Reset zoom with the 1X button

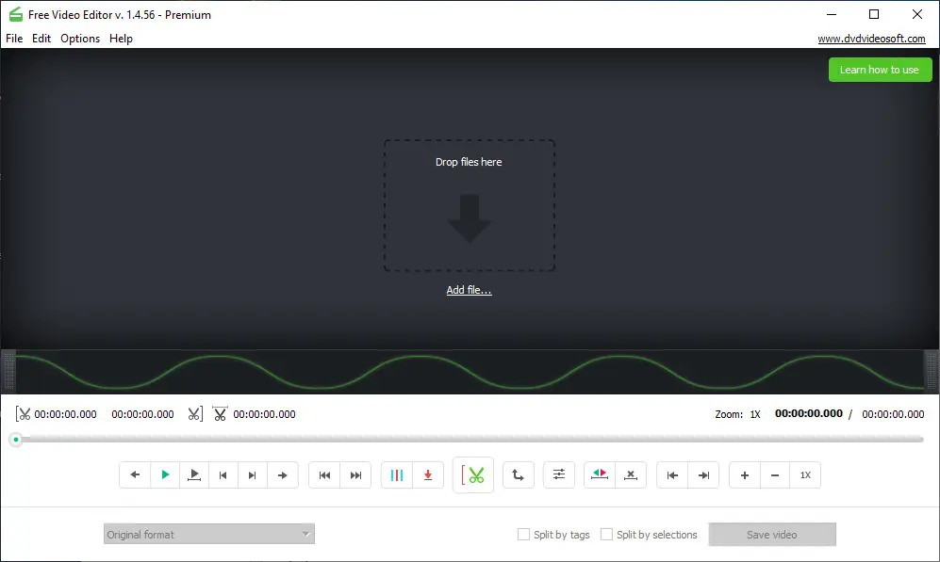click(x=805, y=475)
